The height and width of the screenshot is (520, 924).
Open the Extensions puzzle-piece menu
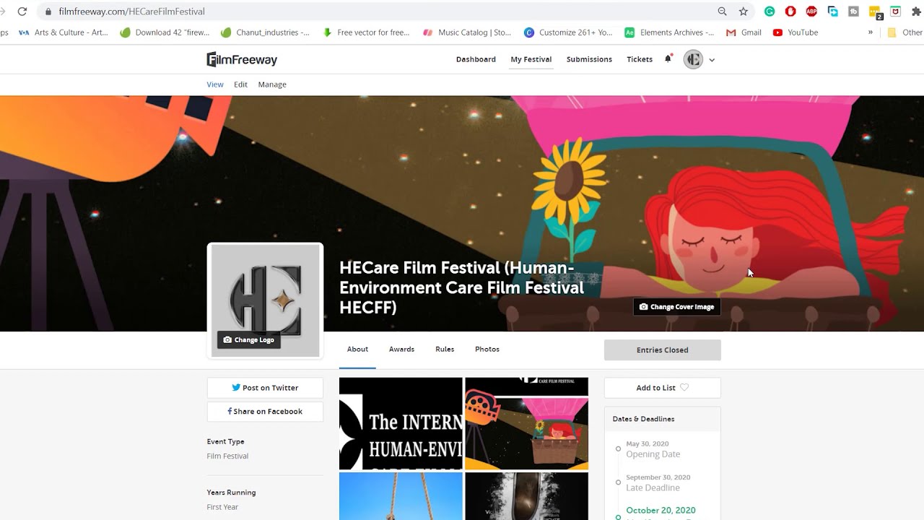click(917, 12)
